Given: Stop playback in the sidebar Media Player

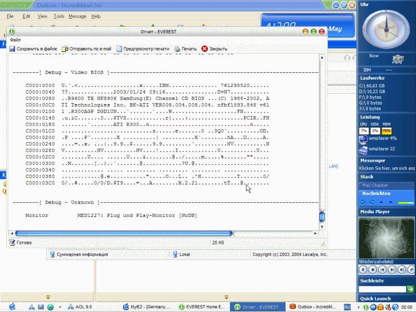Looking at the screenshot, I should [x=372, y=270].
